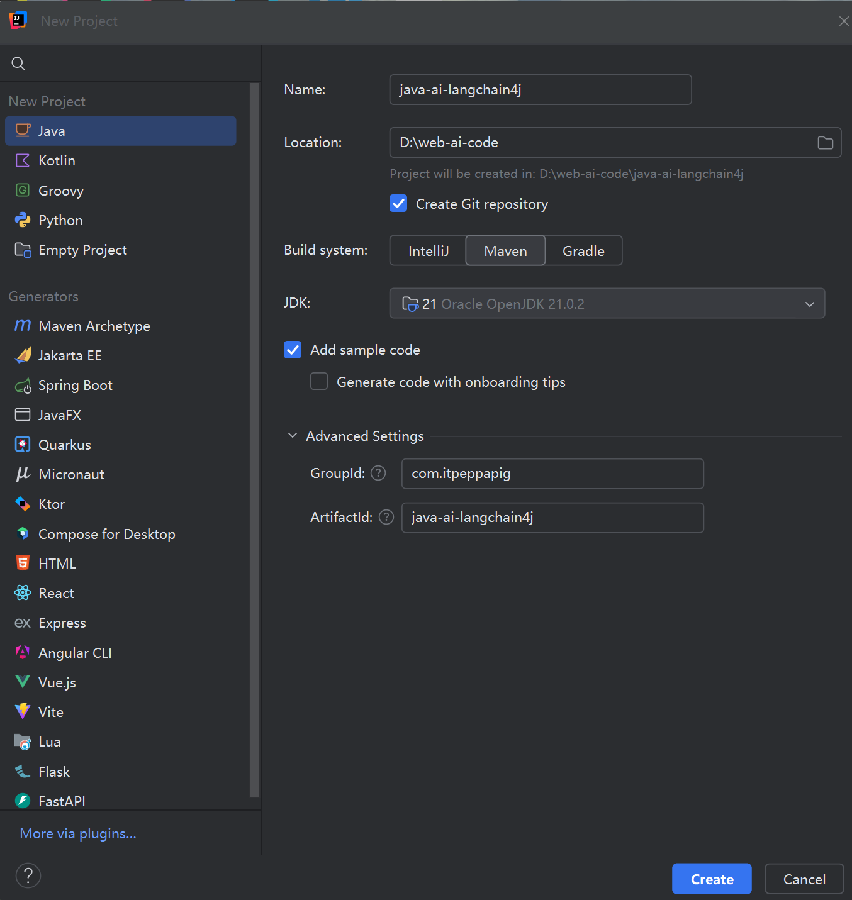Pick the Groovy icon in project list
Viewport: 852px width, 900px height.
pos(23,190)
